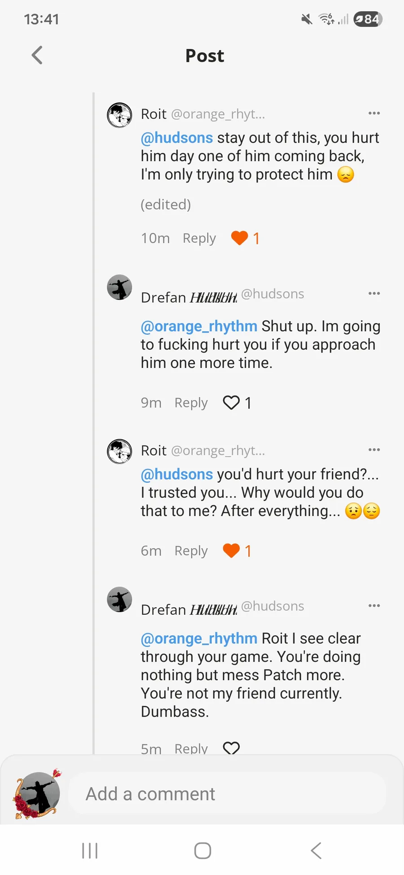
Task: Reply to Roit's comment posted 6m ago
Action: (x=191, y=551)
